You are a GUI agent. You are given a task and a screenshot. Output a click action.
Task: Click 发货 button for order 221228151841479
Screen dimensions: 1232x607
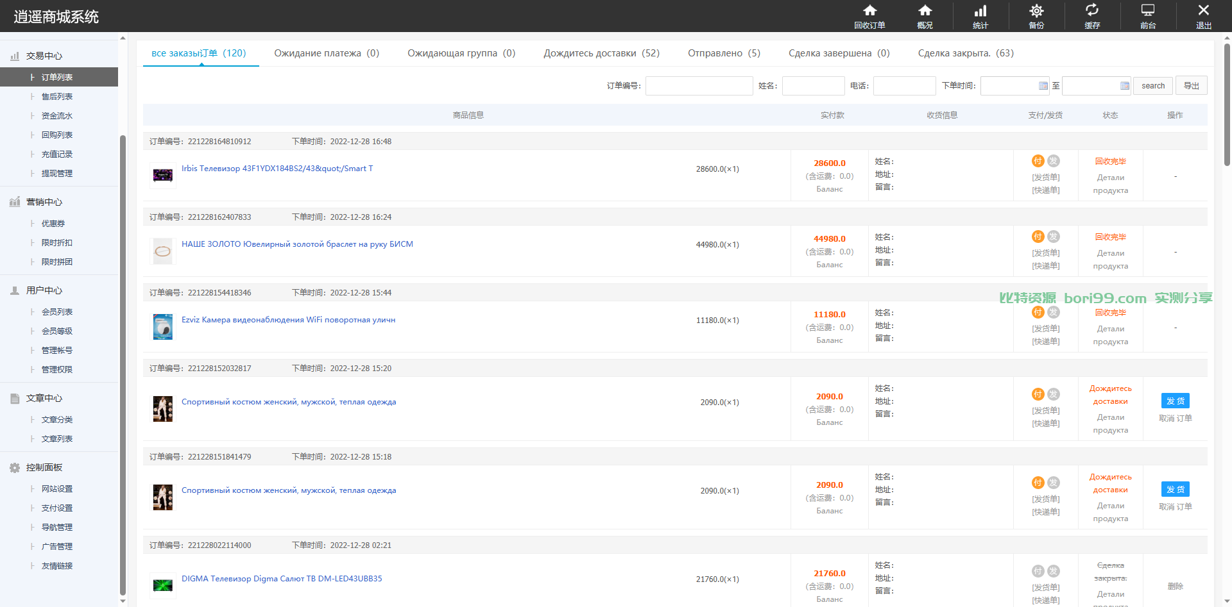pyautogui.click(x=1176, y=489)
